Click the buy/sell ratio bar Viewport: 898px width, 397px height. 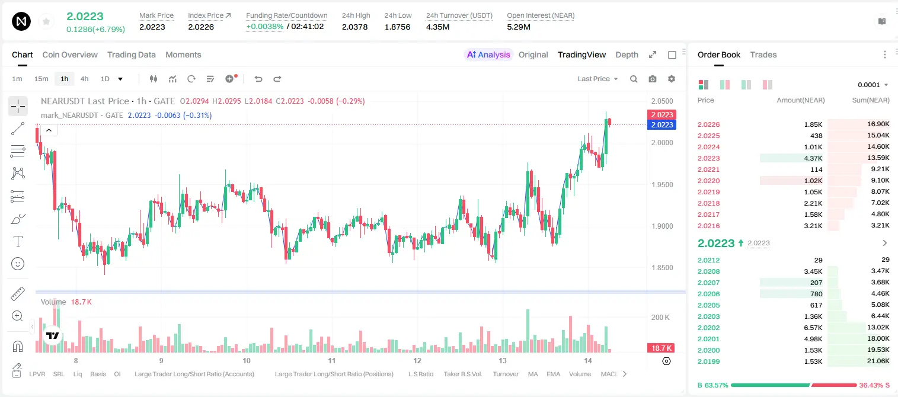click(x=794, y=385)
